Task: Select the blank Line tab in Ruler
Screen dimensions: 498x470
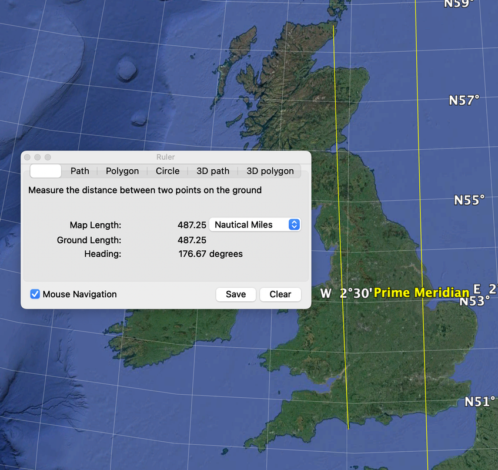Action: click(x=46, y=171)
